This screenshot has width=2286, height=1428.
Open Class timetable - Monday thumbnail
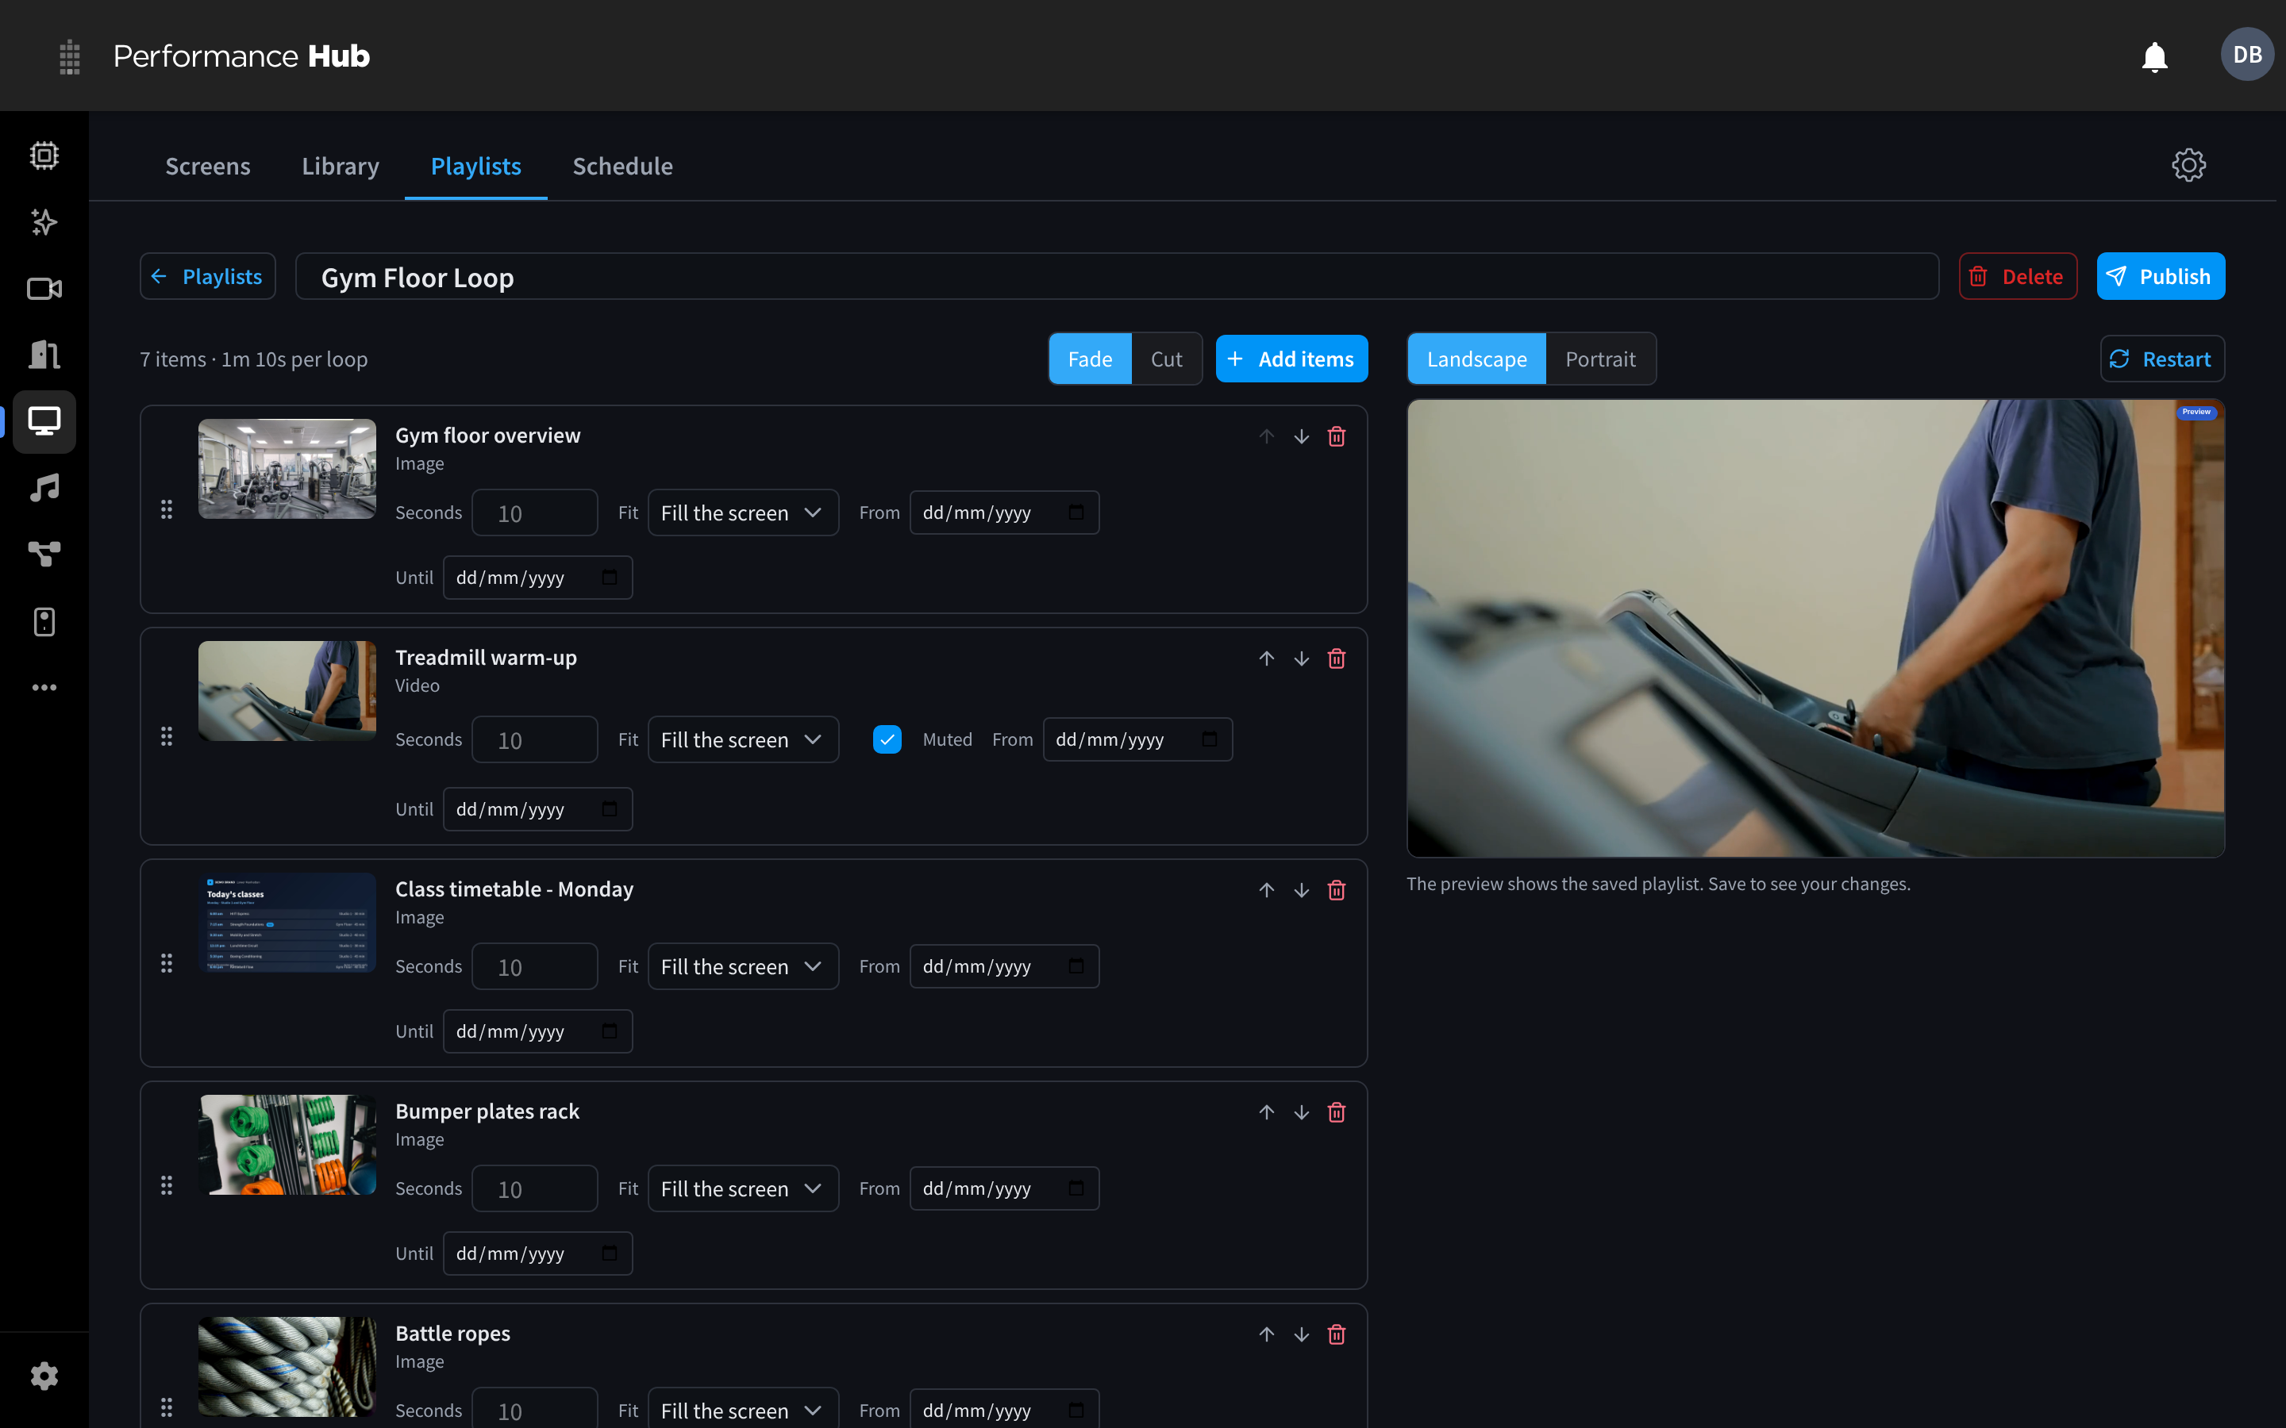click(x=287, y=923)
